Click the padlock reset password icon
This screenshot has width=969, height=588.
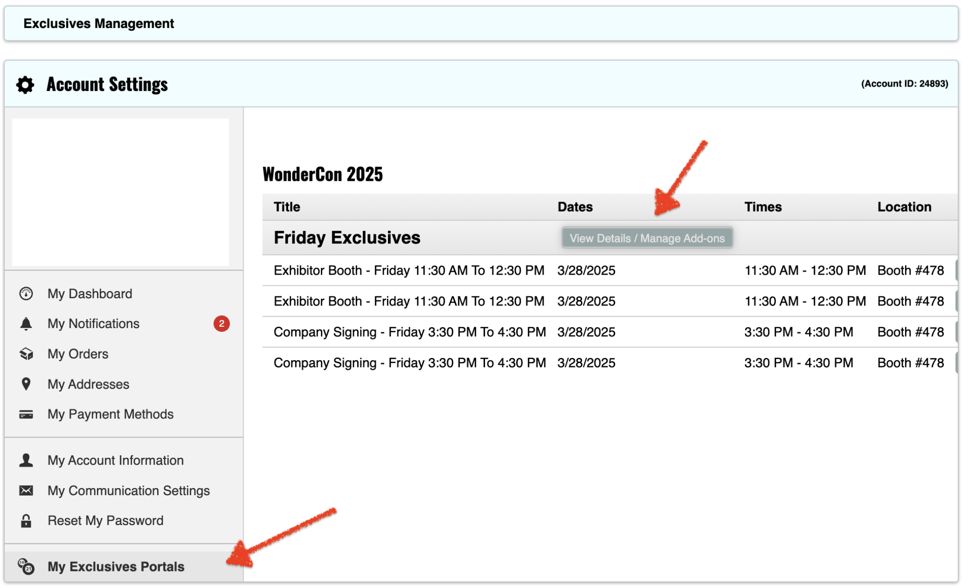point(26,521)
